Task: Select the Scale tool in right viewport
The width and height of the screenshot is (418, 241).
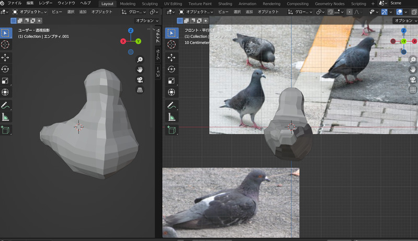Action: pos(172,81)
